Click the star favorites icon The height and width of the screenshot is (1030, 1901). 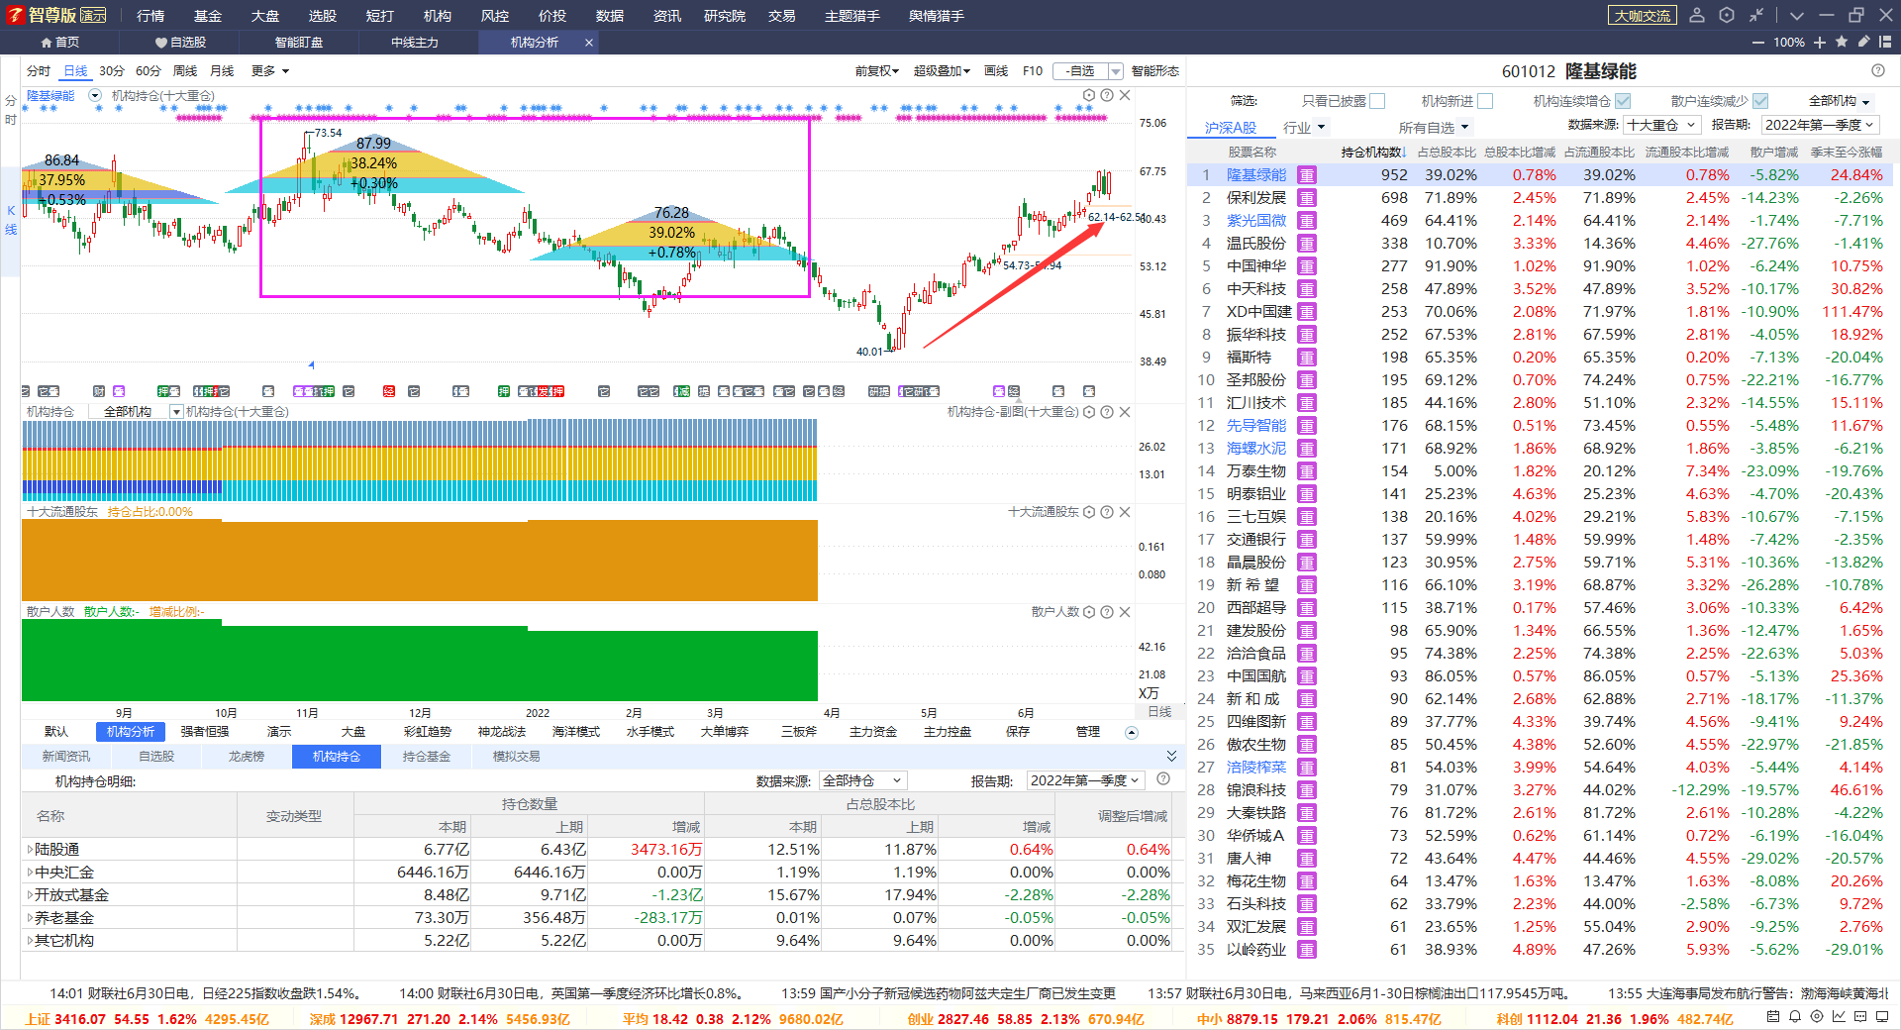coord(1842,42)
